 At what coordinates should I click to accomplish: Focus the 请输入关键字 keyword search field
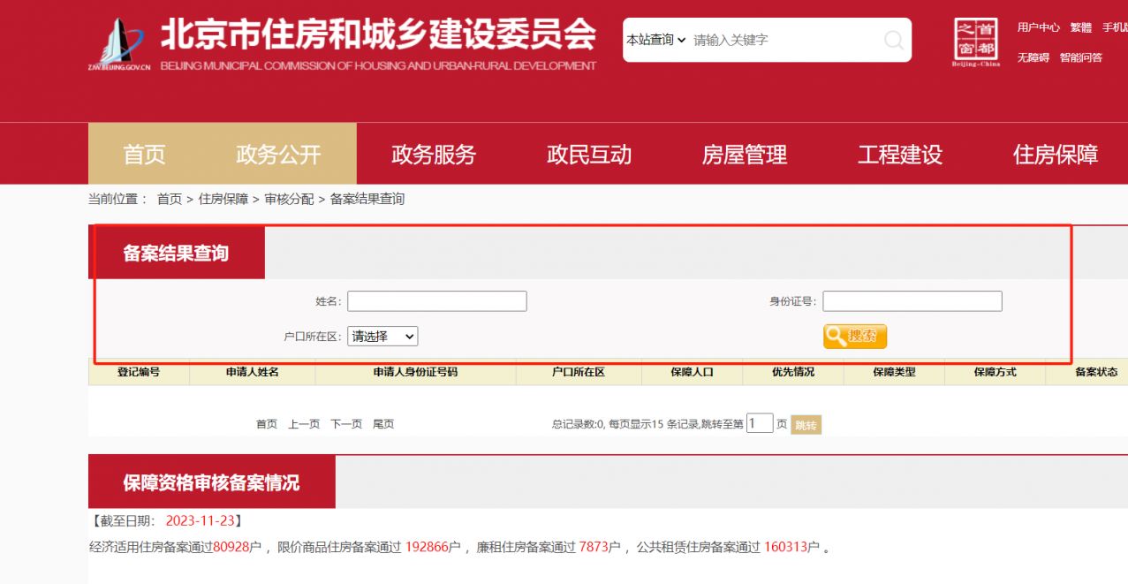784,40
